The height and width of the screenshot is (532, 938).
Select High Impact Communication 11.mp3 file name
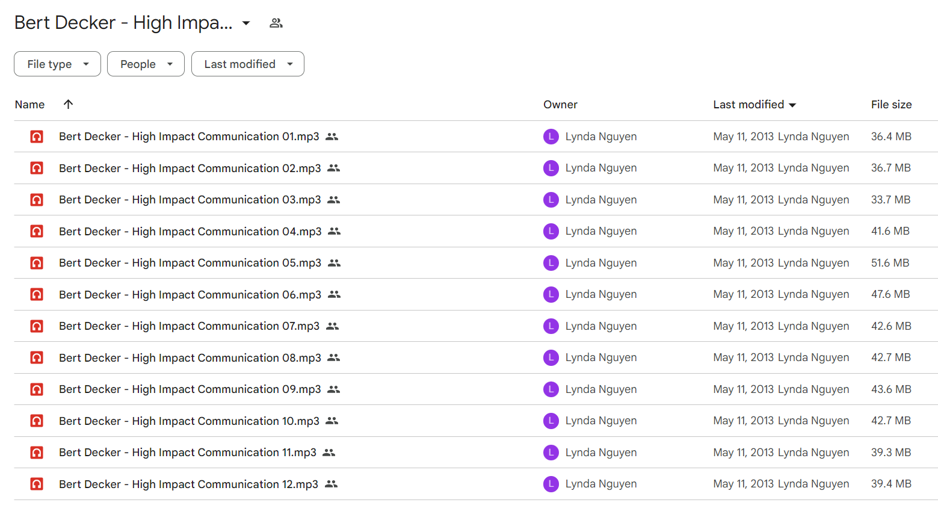point(188,453)
